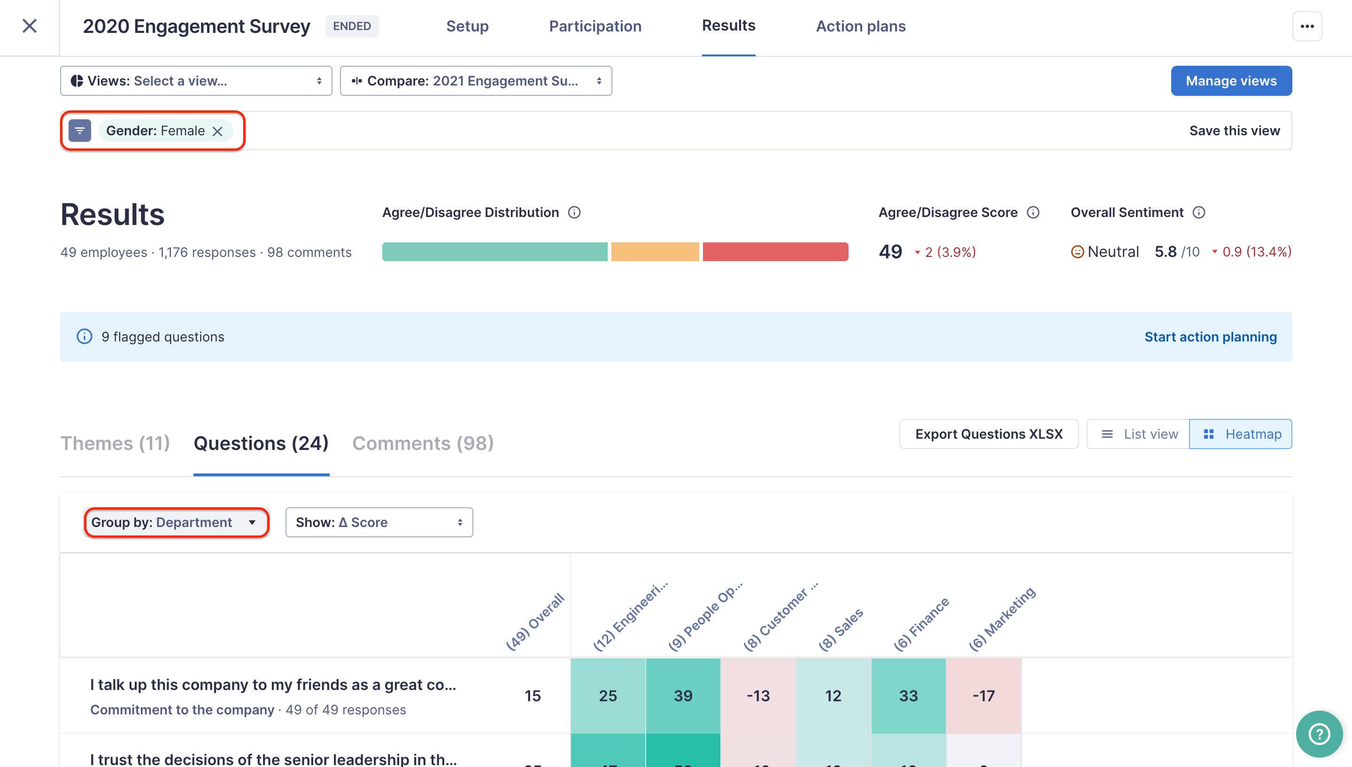Remove the Gender: Female filter
1352x767 pixels.
click(217, 131)
